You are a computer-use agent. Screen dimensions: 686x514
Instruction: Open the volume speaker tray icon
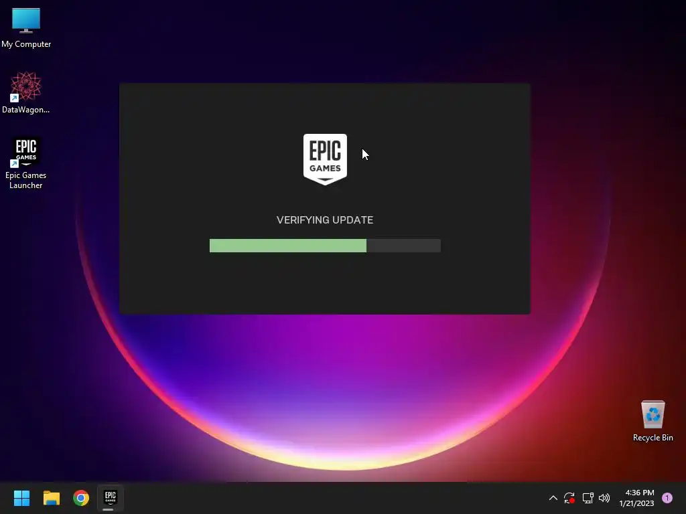point(604,498)
